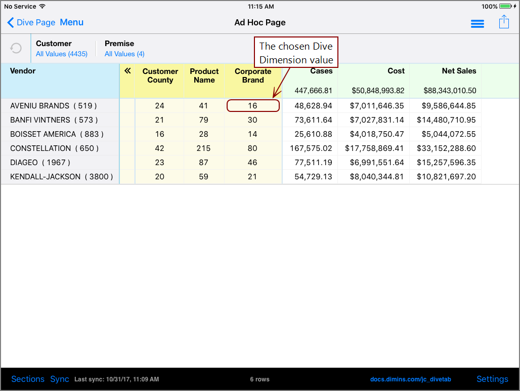Trigger a Sync
The image size is (520, 391).
[x=59, y=379]
